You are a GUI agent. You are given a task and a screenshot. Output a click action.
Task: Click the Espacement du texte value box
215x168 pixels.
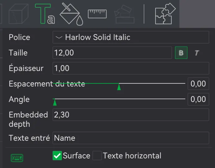198,84
